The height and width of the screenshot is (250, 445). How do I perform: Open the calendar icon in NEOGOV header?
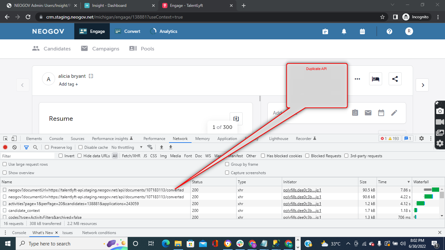coord(362,32)
